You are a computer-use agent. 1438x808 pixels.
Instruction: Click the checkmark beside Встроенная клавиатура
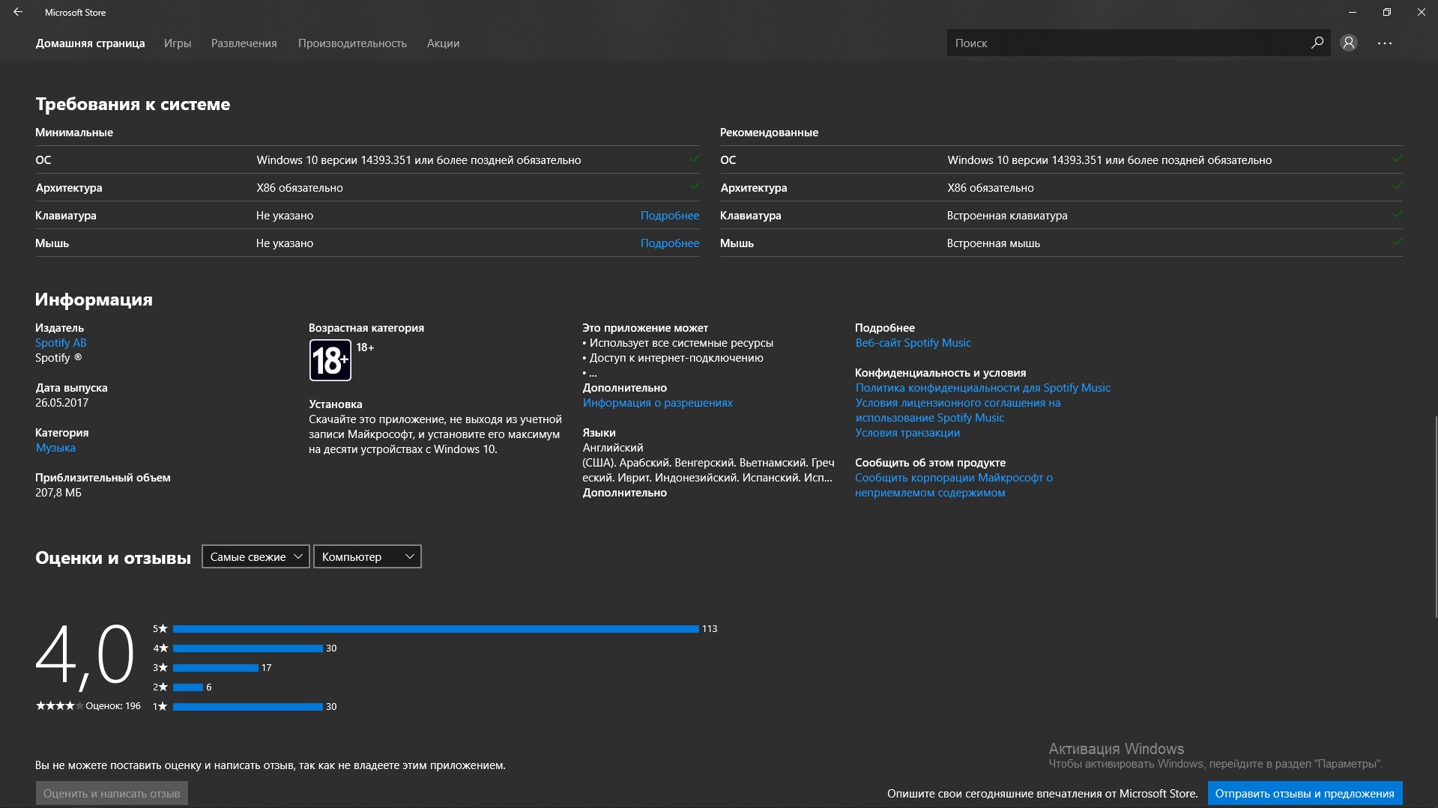click(x=1398, y=214)
